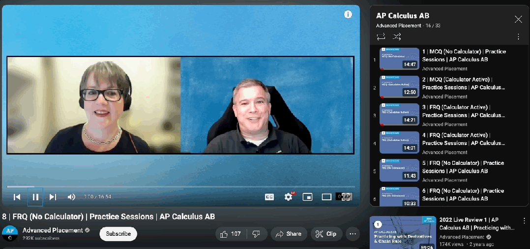
Task: Toggle closed captions CC button
Action: coord(269,197)
